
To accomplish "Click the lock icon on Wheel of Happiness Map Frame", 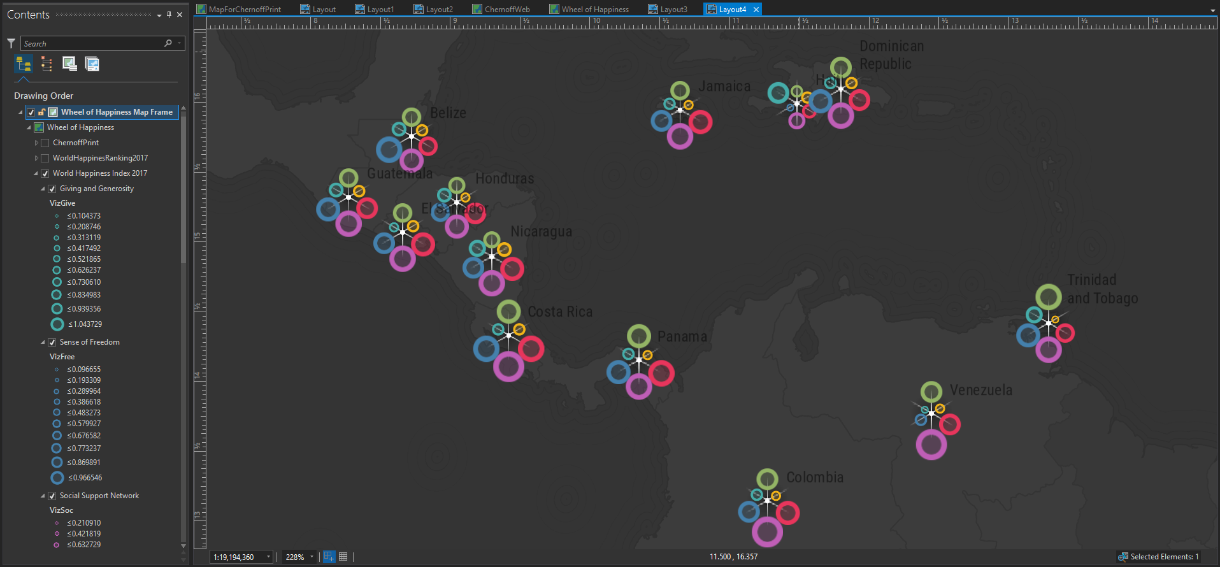I will 42,112.
